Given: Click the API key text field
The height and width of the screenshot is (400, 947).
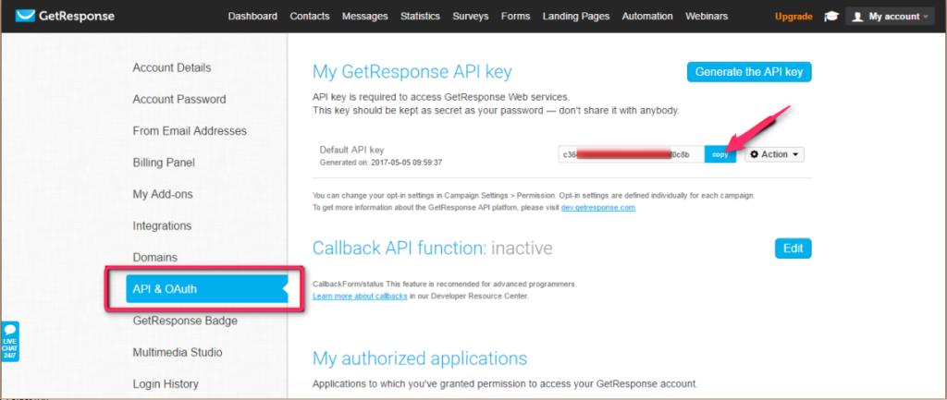Looking at the screenshot, I should [631, 154].
